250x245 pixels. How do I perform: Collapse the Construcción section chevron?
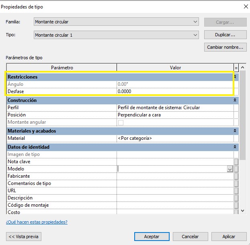(x=235, y=100)
